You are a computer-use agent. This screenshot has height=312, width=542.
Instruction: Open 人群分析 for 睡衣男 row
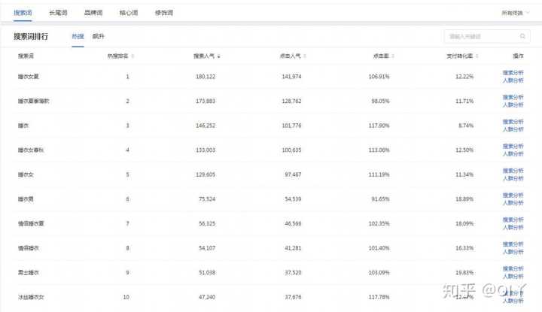pos(513,203)
